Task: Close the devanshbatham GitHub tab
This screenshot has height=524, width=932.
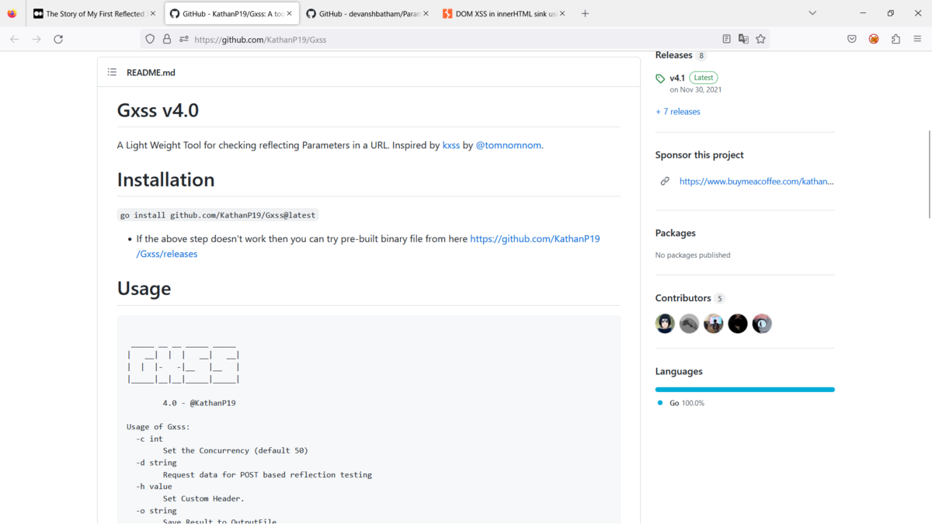Action: tap(426, 14)
